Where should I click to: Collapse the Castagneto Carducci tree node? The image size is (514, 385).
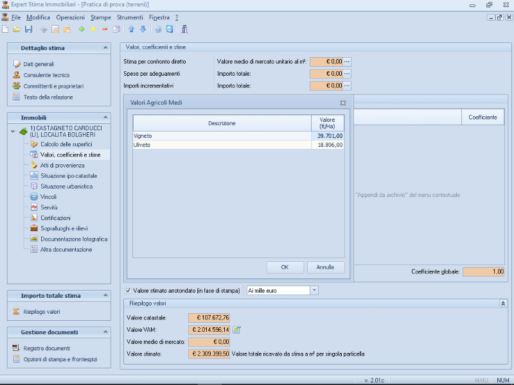pos(12,132)
